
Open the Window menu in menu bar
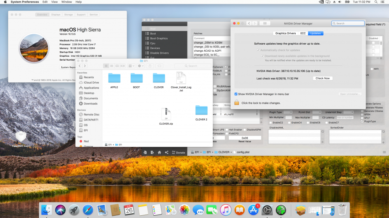coord(67,2)
